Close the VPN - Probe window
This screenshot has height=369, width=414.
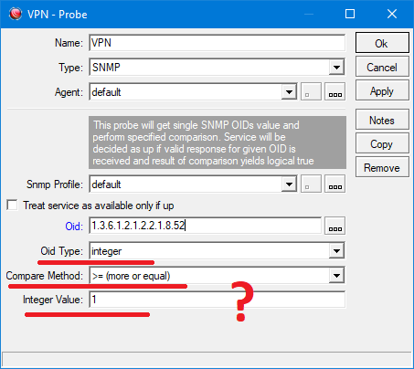392,14
